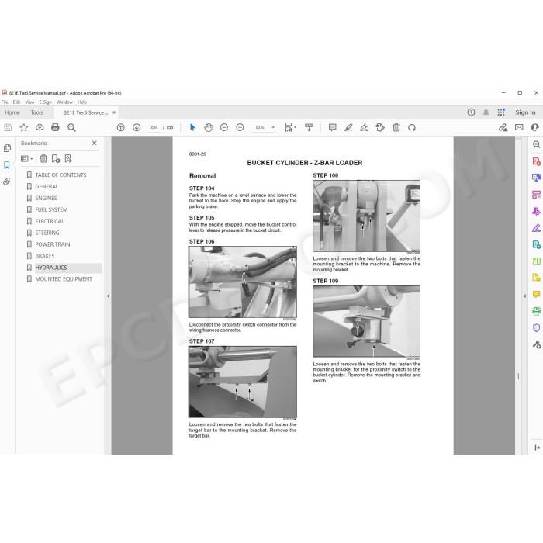
Task: Click the Save file icon
Action: (8, 127)
